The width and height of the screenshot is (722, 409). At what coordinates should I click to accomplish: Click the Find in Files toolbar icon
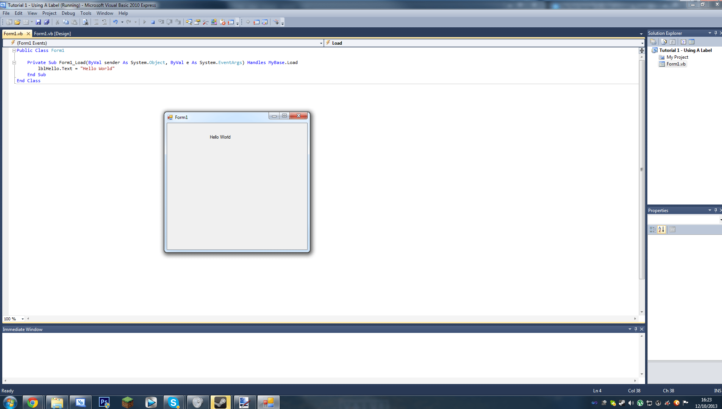click(85, 22)
